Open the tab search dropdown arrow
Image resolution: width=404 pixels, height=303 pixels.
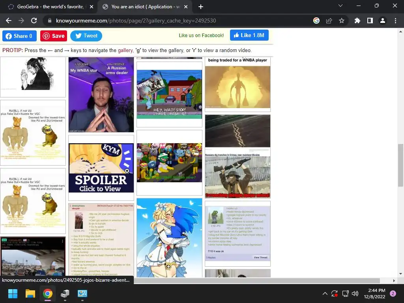click(x=340, y=6)
